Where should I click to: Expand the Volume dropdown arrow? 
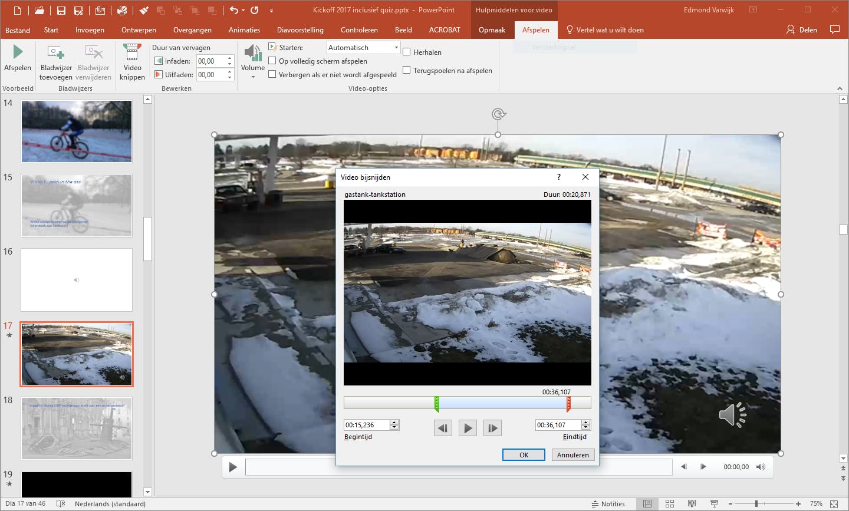point(252,77)
